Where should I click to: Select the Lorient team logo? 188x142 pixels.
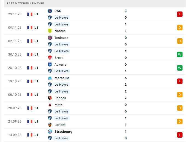click(50, 125)
